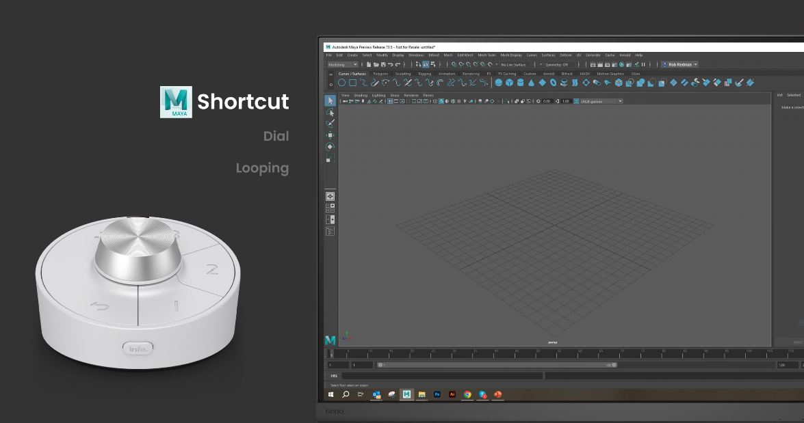
Task: Click the Save Scene disk icon
Action: click(383, 64)
